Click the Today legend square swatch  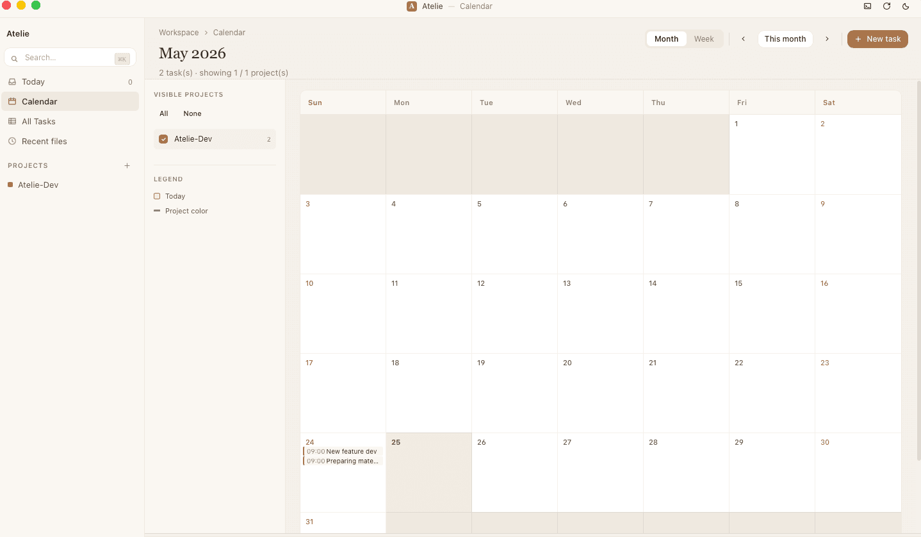click(157, 196)
